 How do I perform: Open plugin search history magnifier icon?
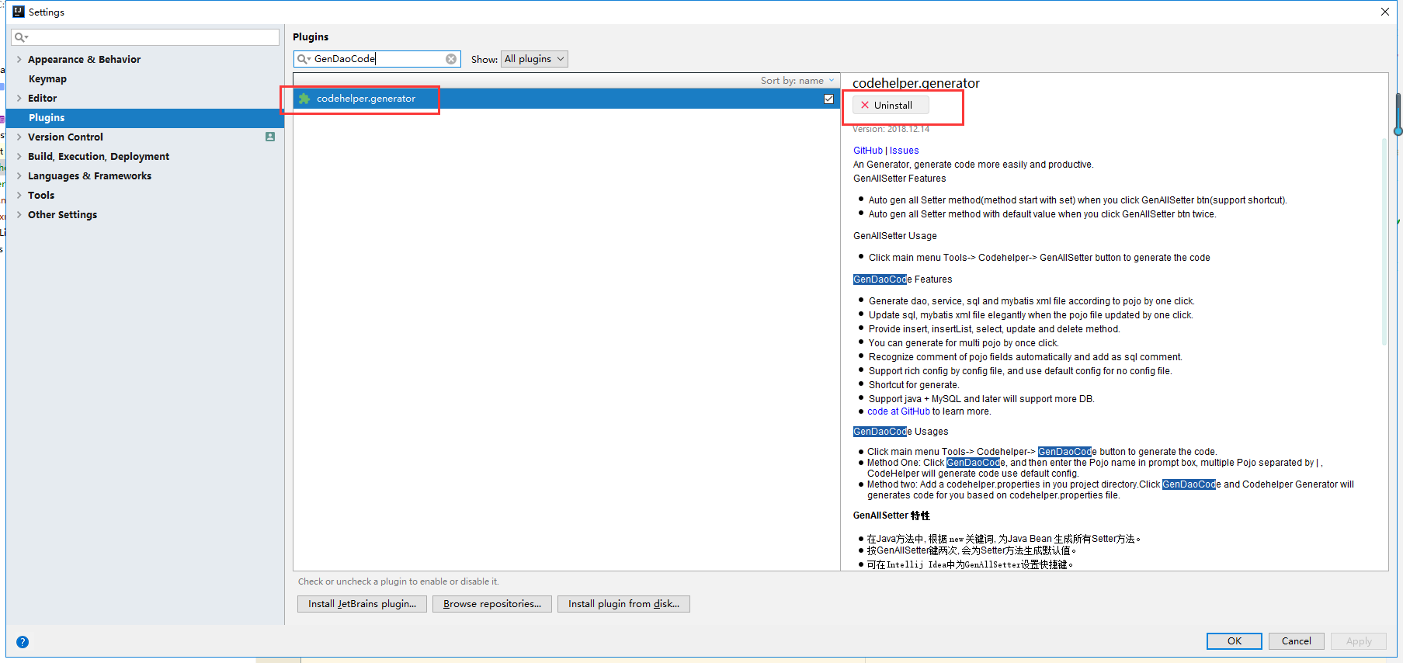coord(304,59)
